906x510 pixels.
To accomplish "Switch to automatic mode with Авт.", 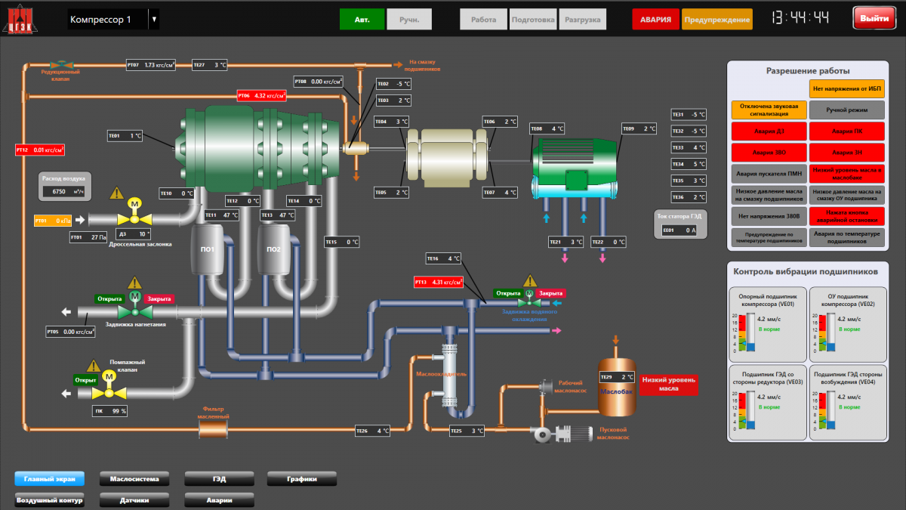I will tap(362, 19).
